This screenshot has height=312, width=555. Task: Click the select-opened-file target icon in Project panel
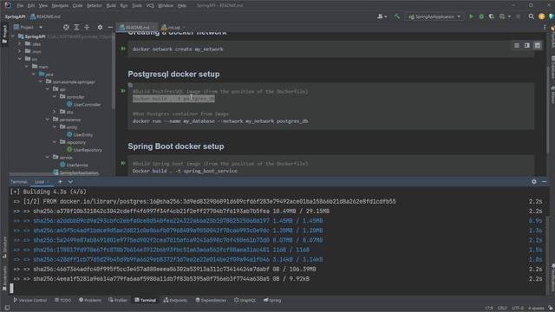66,27
